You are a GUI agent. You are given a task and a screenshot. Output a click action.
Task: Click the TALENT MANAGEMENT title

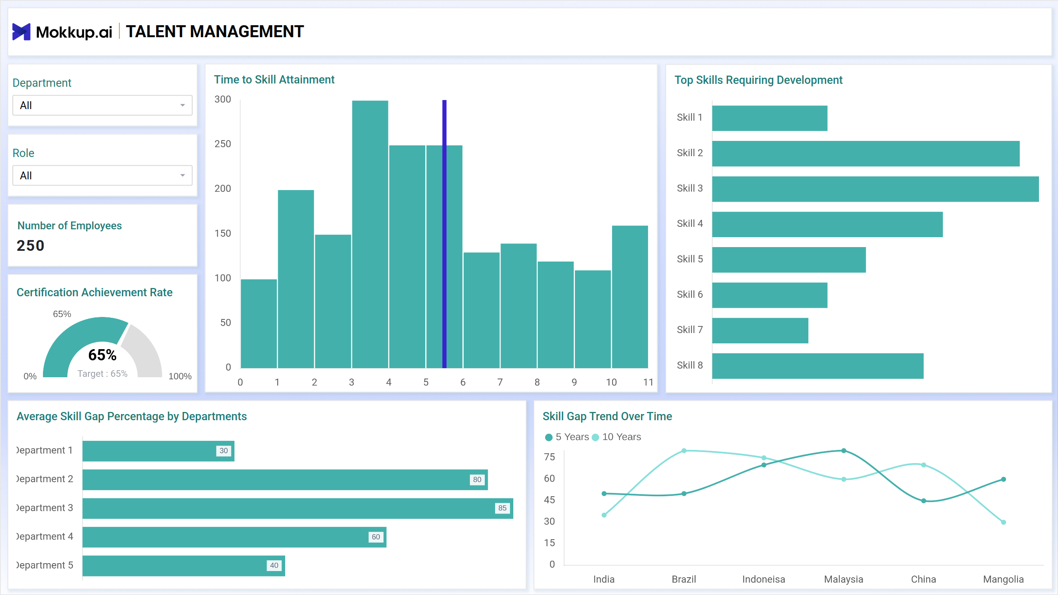(214, 32)
